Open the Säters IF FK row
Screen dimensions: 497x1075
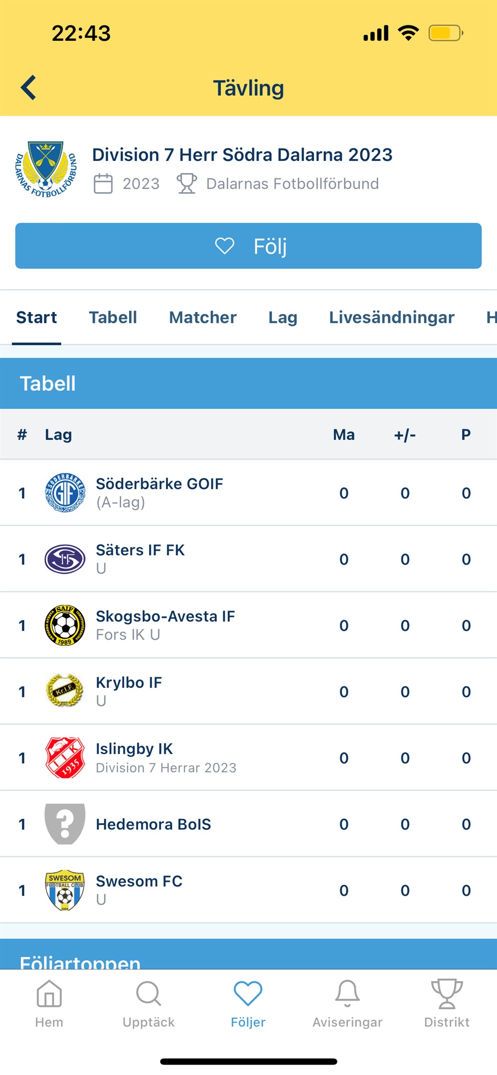[x=248, y=559]
